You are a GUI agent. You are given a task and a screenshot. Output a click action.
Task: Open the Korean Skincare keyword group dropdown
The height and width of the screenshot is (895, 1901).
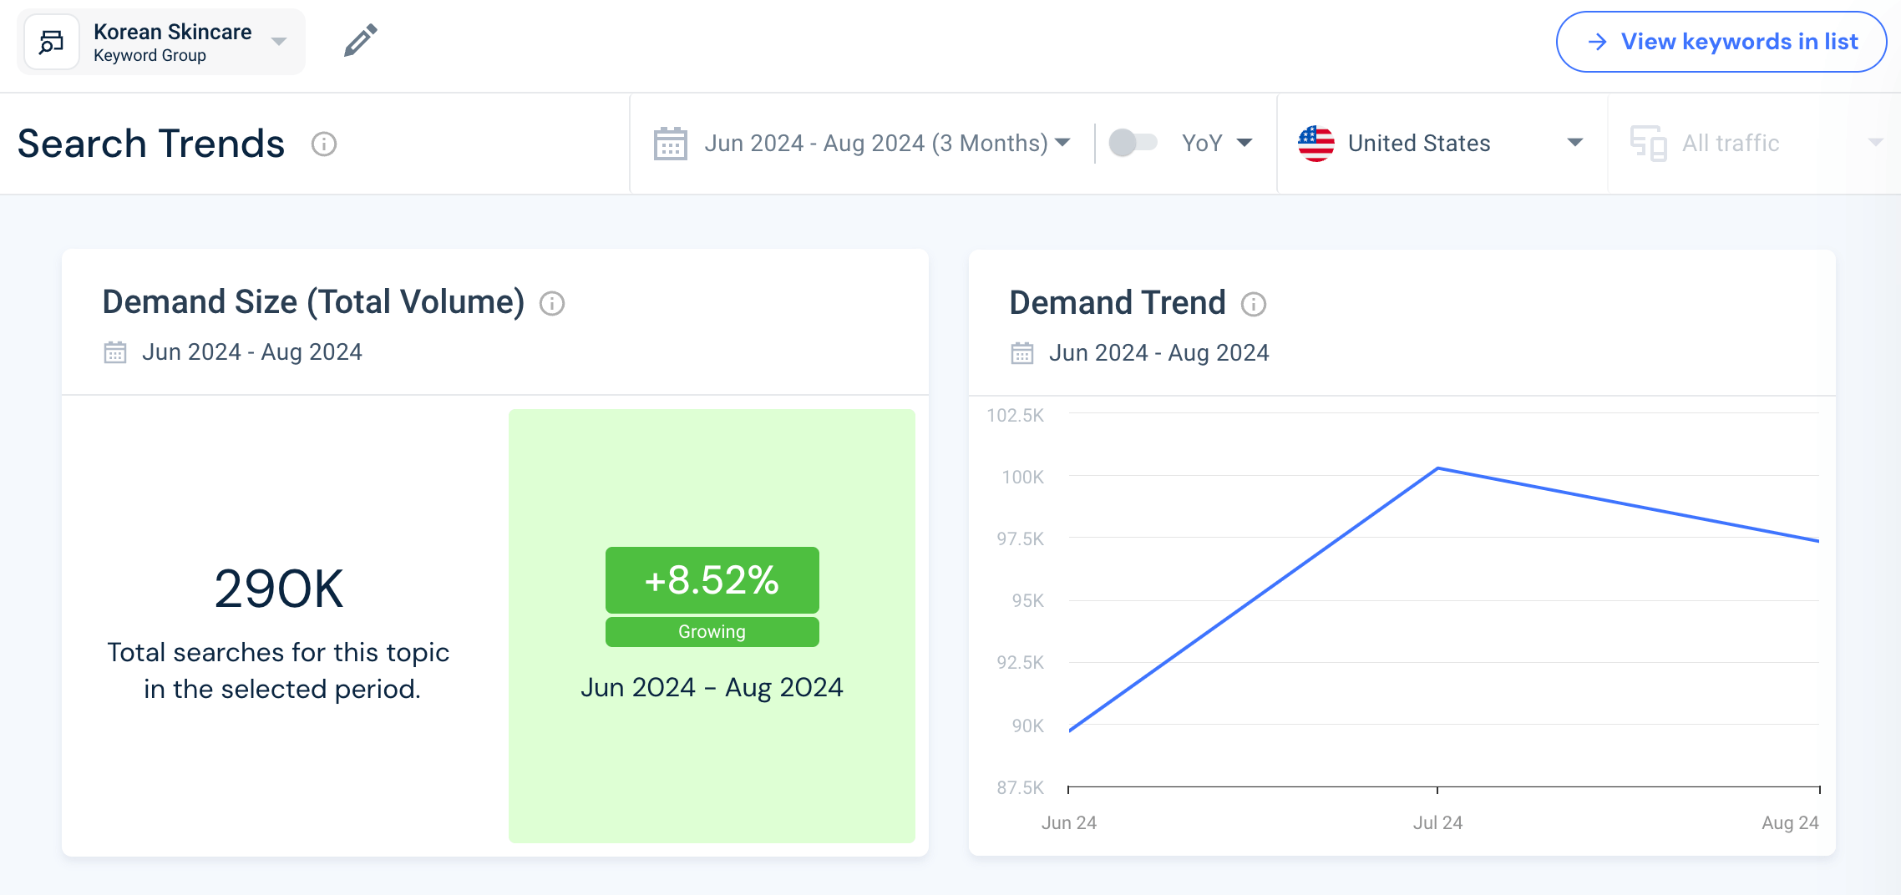[279, 42]
